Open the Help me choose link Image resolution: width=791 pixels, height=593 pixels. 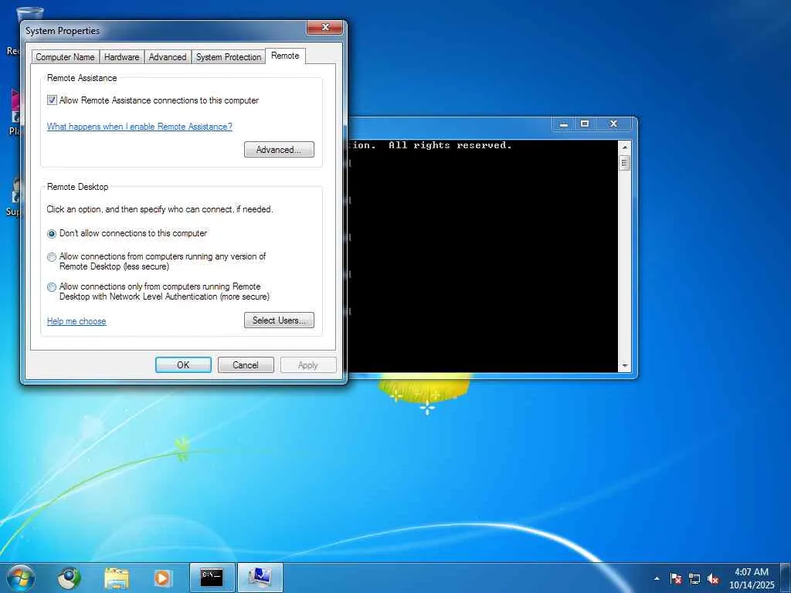[x=76, y=321]
